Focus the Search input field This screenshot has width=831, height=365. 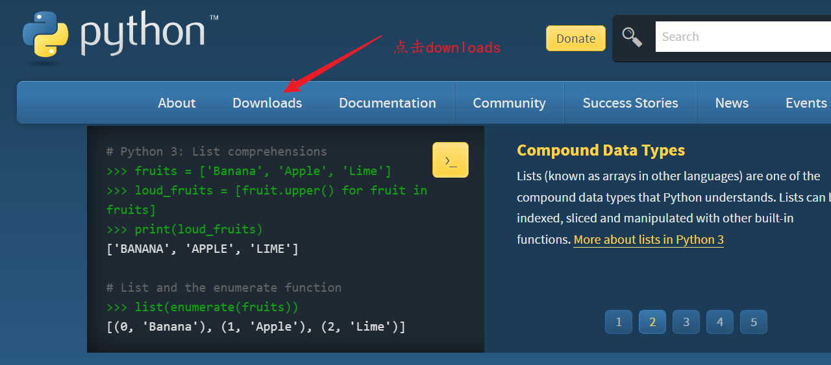(x=743, y=37)
